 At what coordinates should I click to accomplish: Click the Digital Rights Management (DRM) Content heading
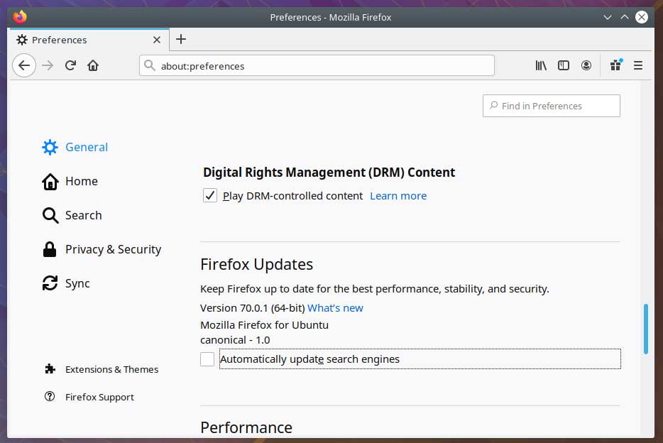pyautogui.click(x=329, y=173)
